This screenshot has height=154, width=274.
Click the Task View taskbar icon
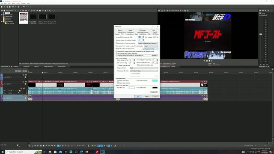coord(45,152)
